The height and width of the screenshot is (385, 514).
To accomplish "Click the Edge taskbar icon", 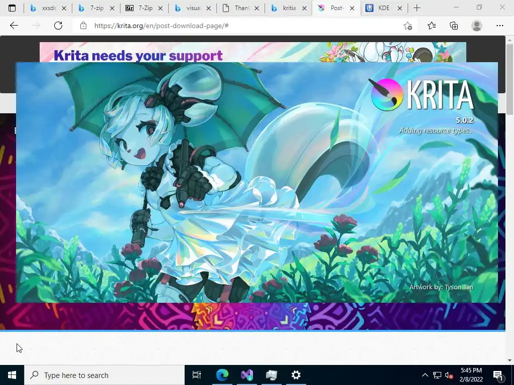I will click(222, 375).
